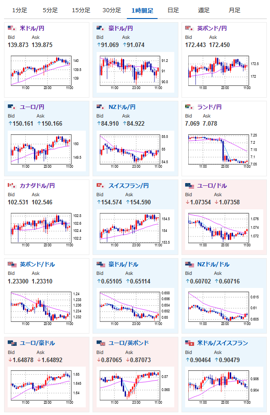Click the UK/Japan flag icon beside 英ポンド/円

189,28
